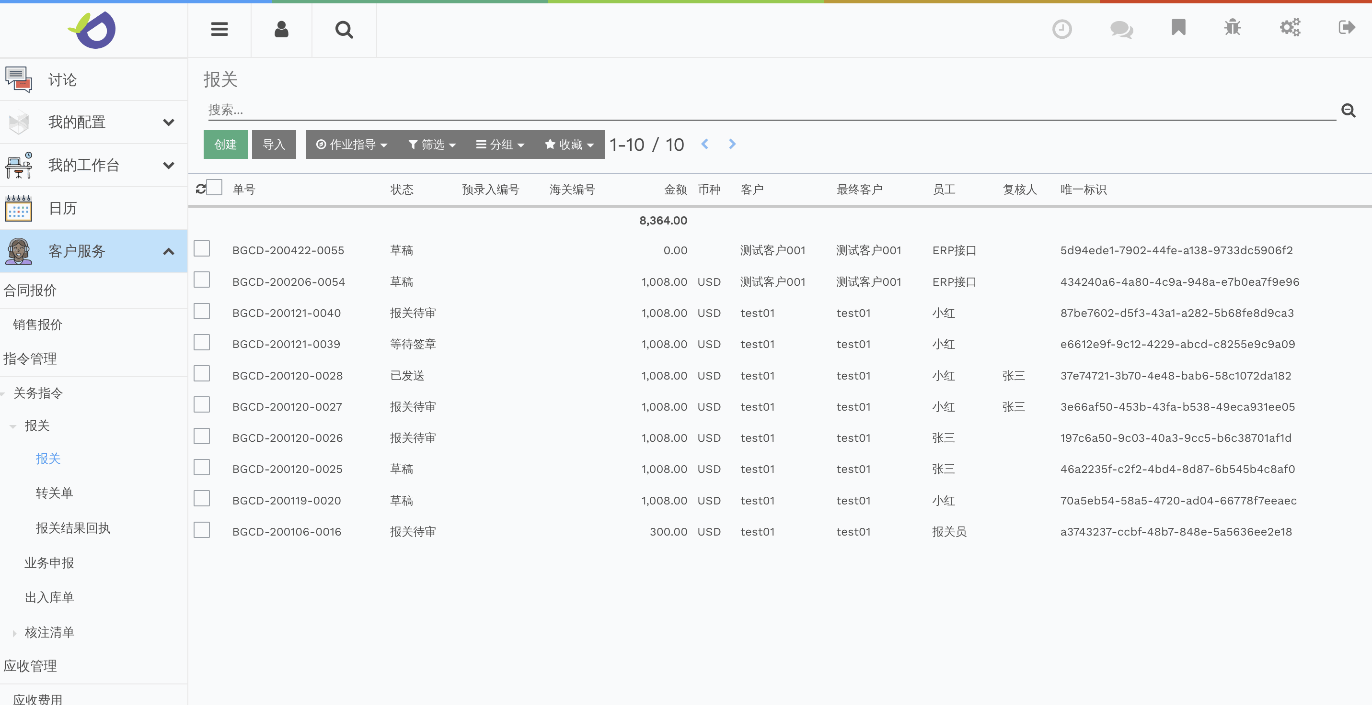Open the hamburger apps menu
Image resolution: width=1372 pixels, height=705 pixels.
[219, 29]
